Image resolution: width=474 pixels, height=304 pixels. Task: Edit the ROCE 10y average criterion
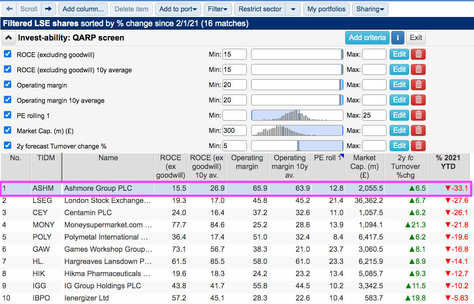[x=399, y=70]
